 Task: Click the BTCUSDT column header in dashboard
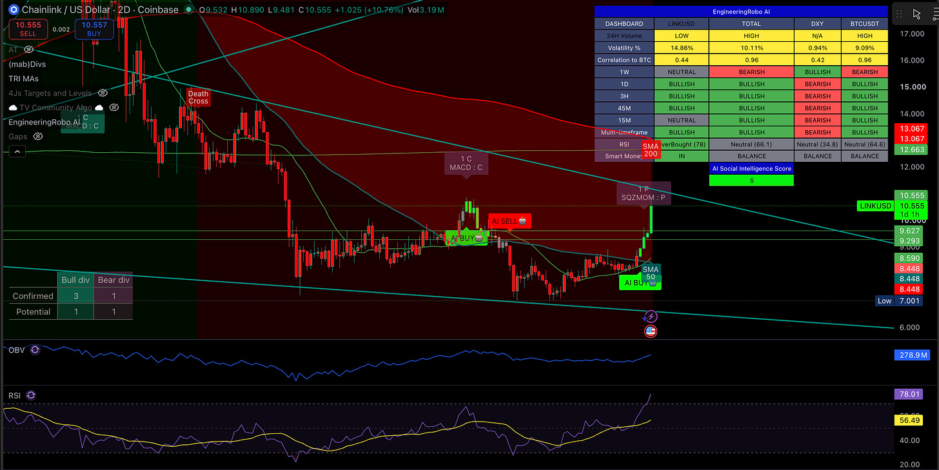(x=865, y=24)
